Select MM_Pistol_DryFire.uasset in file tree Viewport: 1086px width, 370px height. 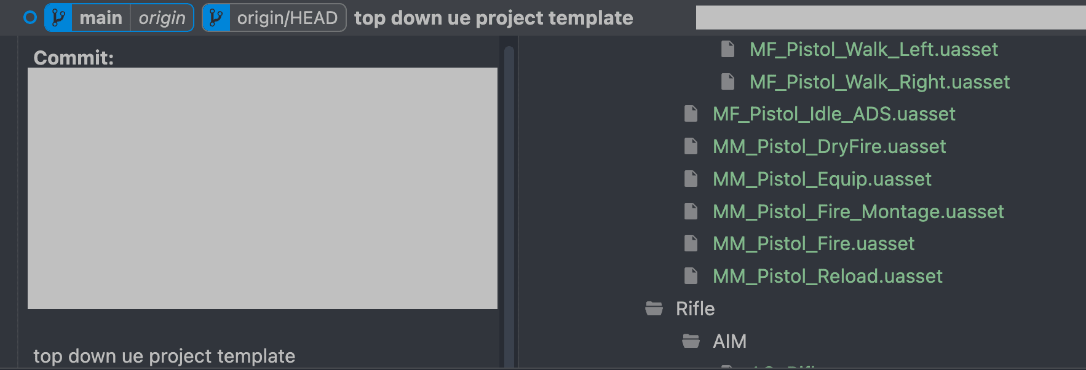point(829,146)
